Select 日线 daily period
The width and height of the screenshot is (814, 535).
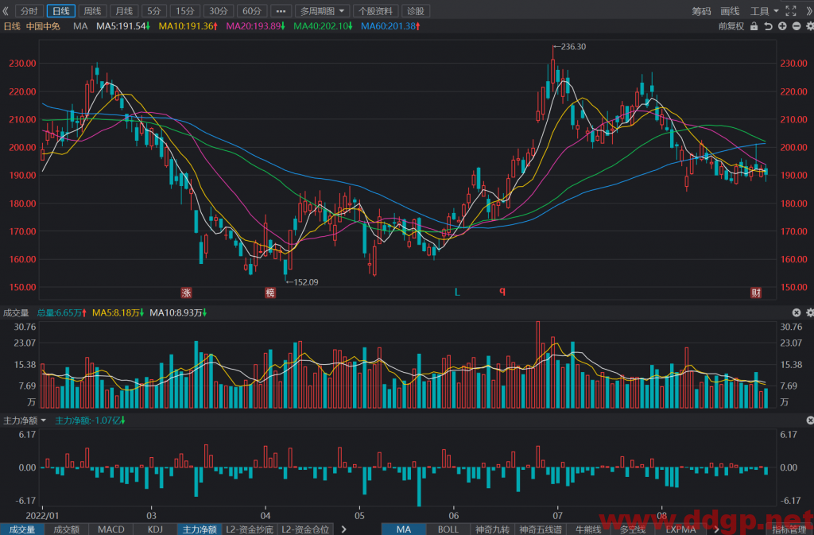(x=61, y=11)
